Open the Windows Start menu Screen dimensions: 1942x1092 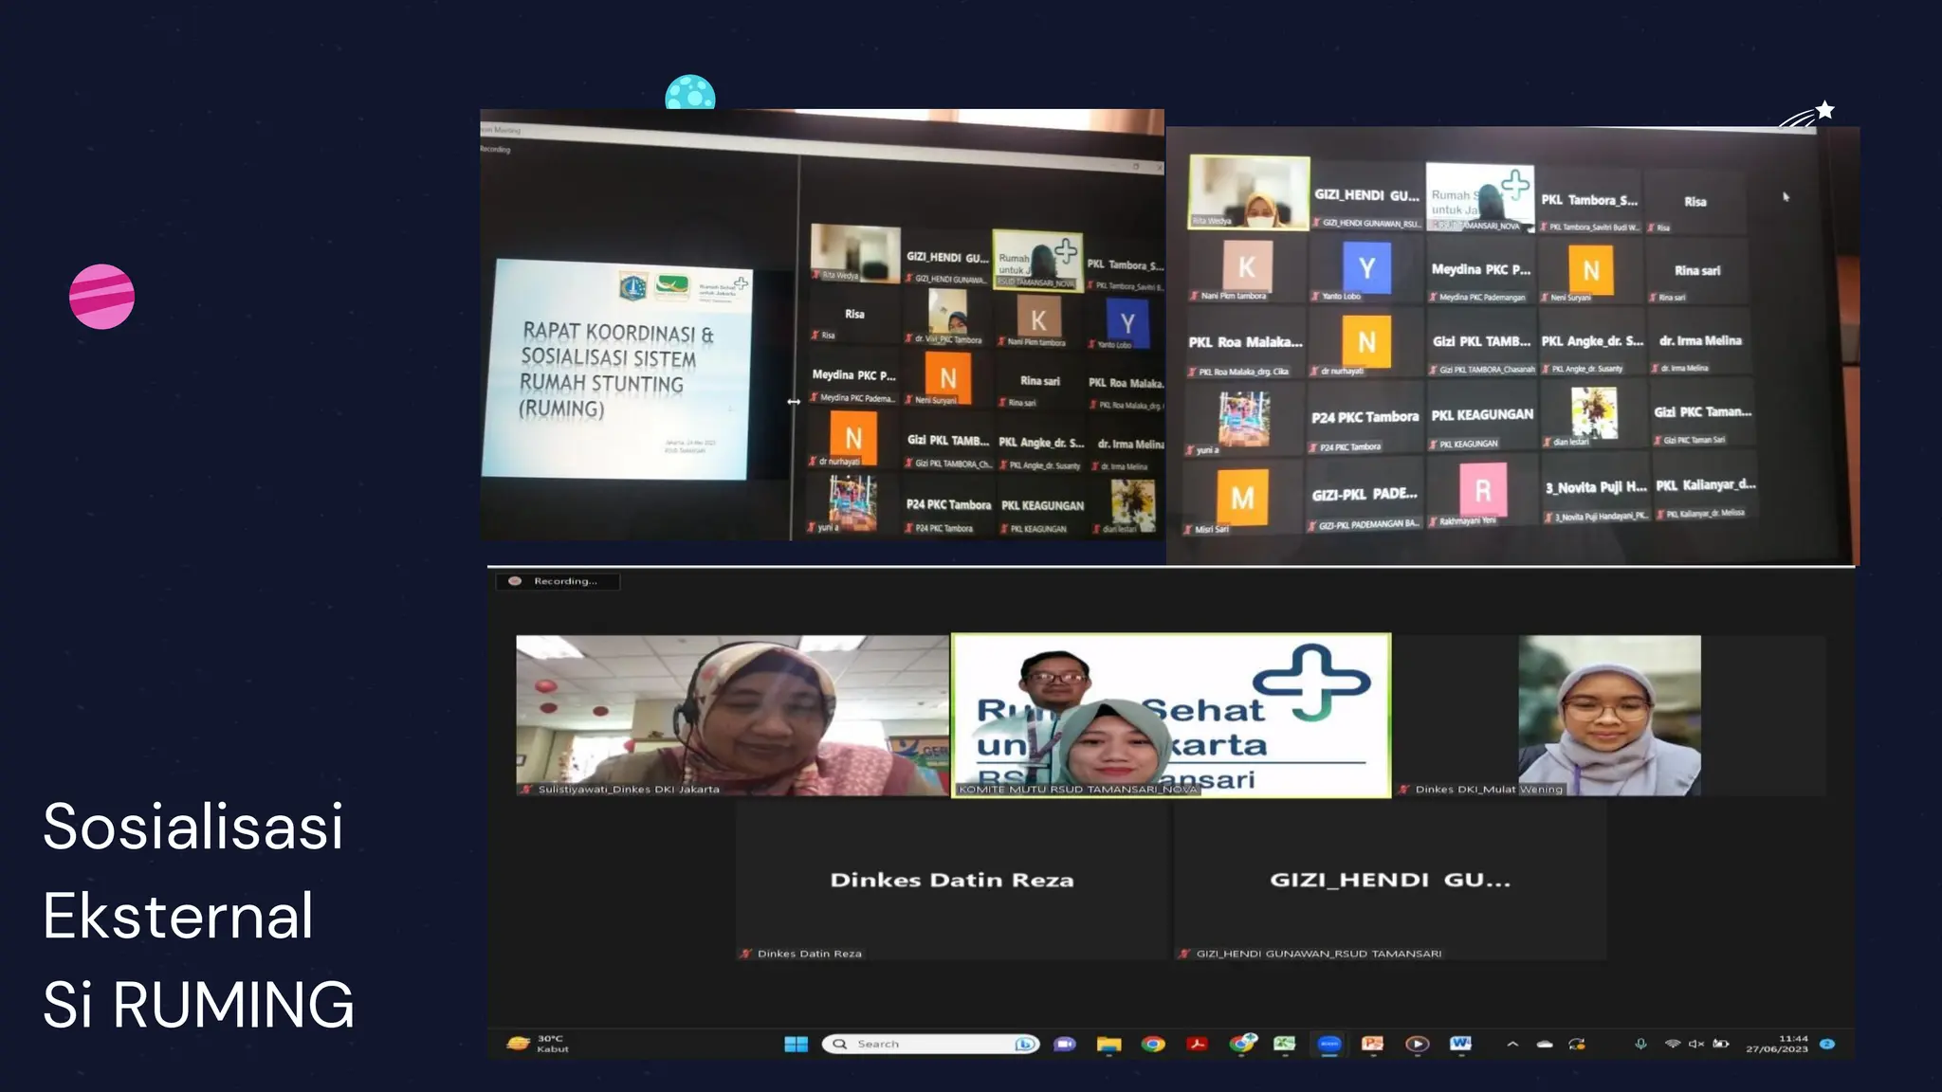pyautogui.click(x=796, y=1044)
